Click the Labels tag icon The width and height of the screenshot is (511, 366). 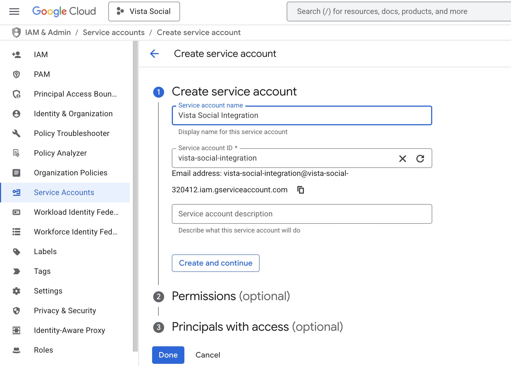[16, 252]
